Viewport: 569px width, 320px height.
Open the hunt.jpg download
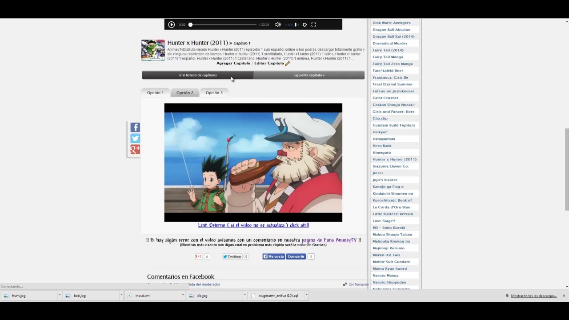[x=29, y=296]
